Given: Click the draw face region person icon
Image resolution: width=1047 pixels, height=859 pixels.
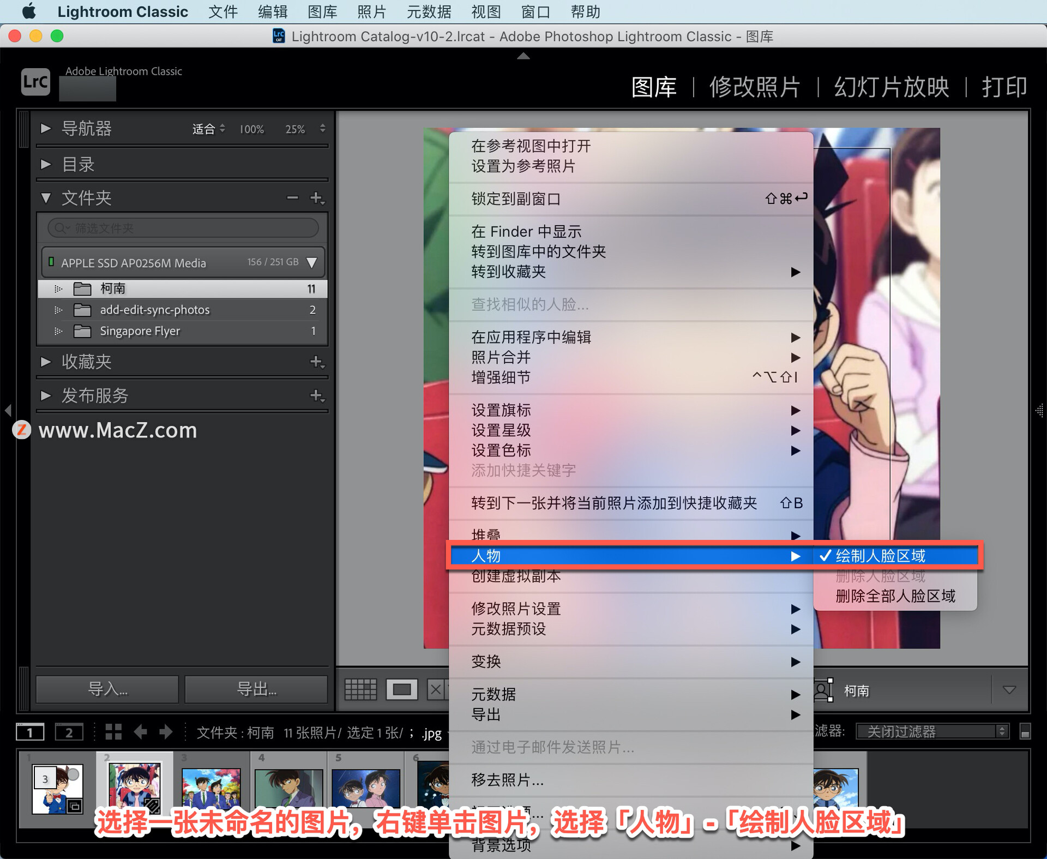Looking at the screenshot, I should point(823,690).
